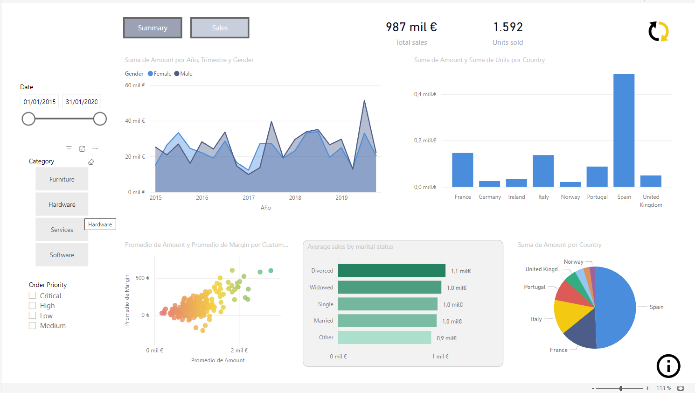Select the Spain bar in country chart
Screen dimensions: 695x393
click(x=624, y=131)
